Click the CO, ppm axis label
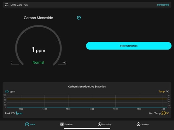The height and width of the screenshot is (130, 174). [10, 91]
